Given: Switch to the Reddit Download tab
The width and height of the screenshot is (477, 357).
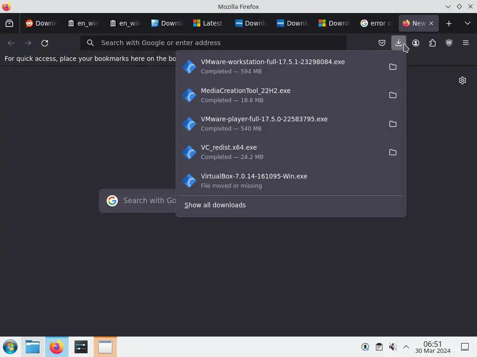Looking at the screenshot, I should point(41,23).
